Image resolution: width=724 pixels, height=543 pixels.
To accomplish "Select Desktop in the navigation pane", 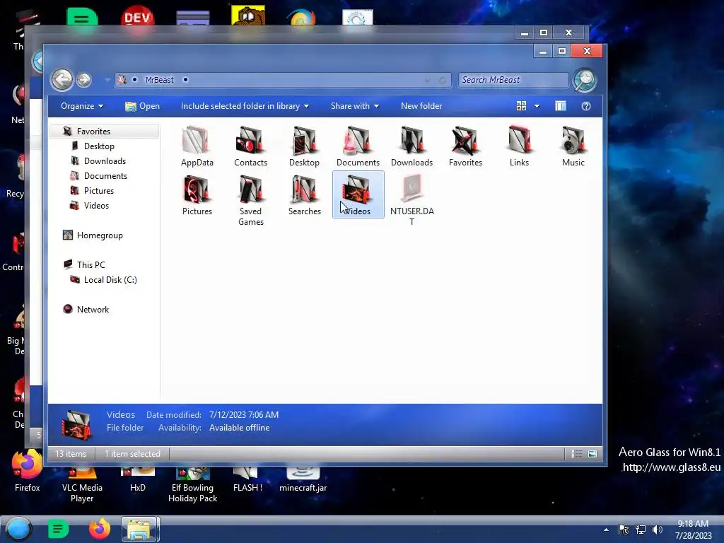I will coord(99,146).
